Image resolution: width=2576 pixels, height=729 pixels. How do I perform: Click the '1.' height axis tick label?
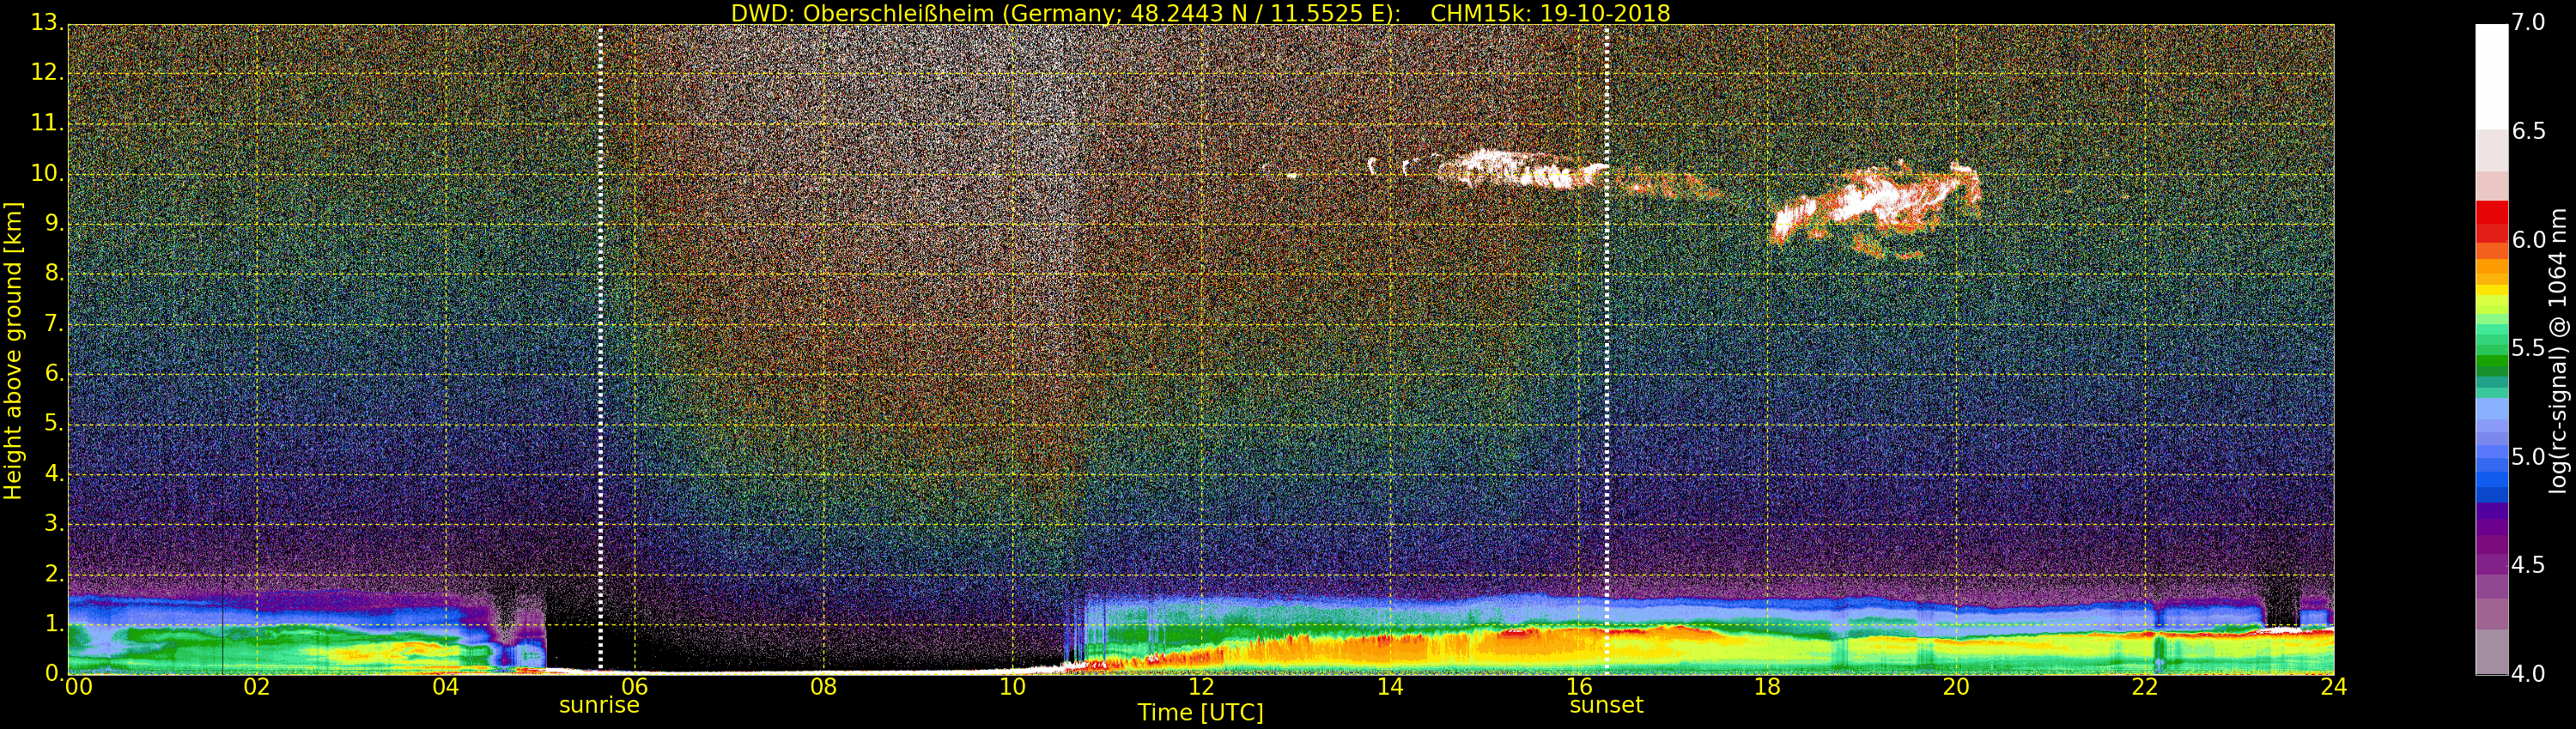(54, 624)
